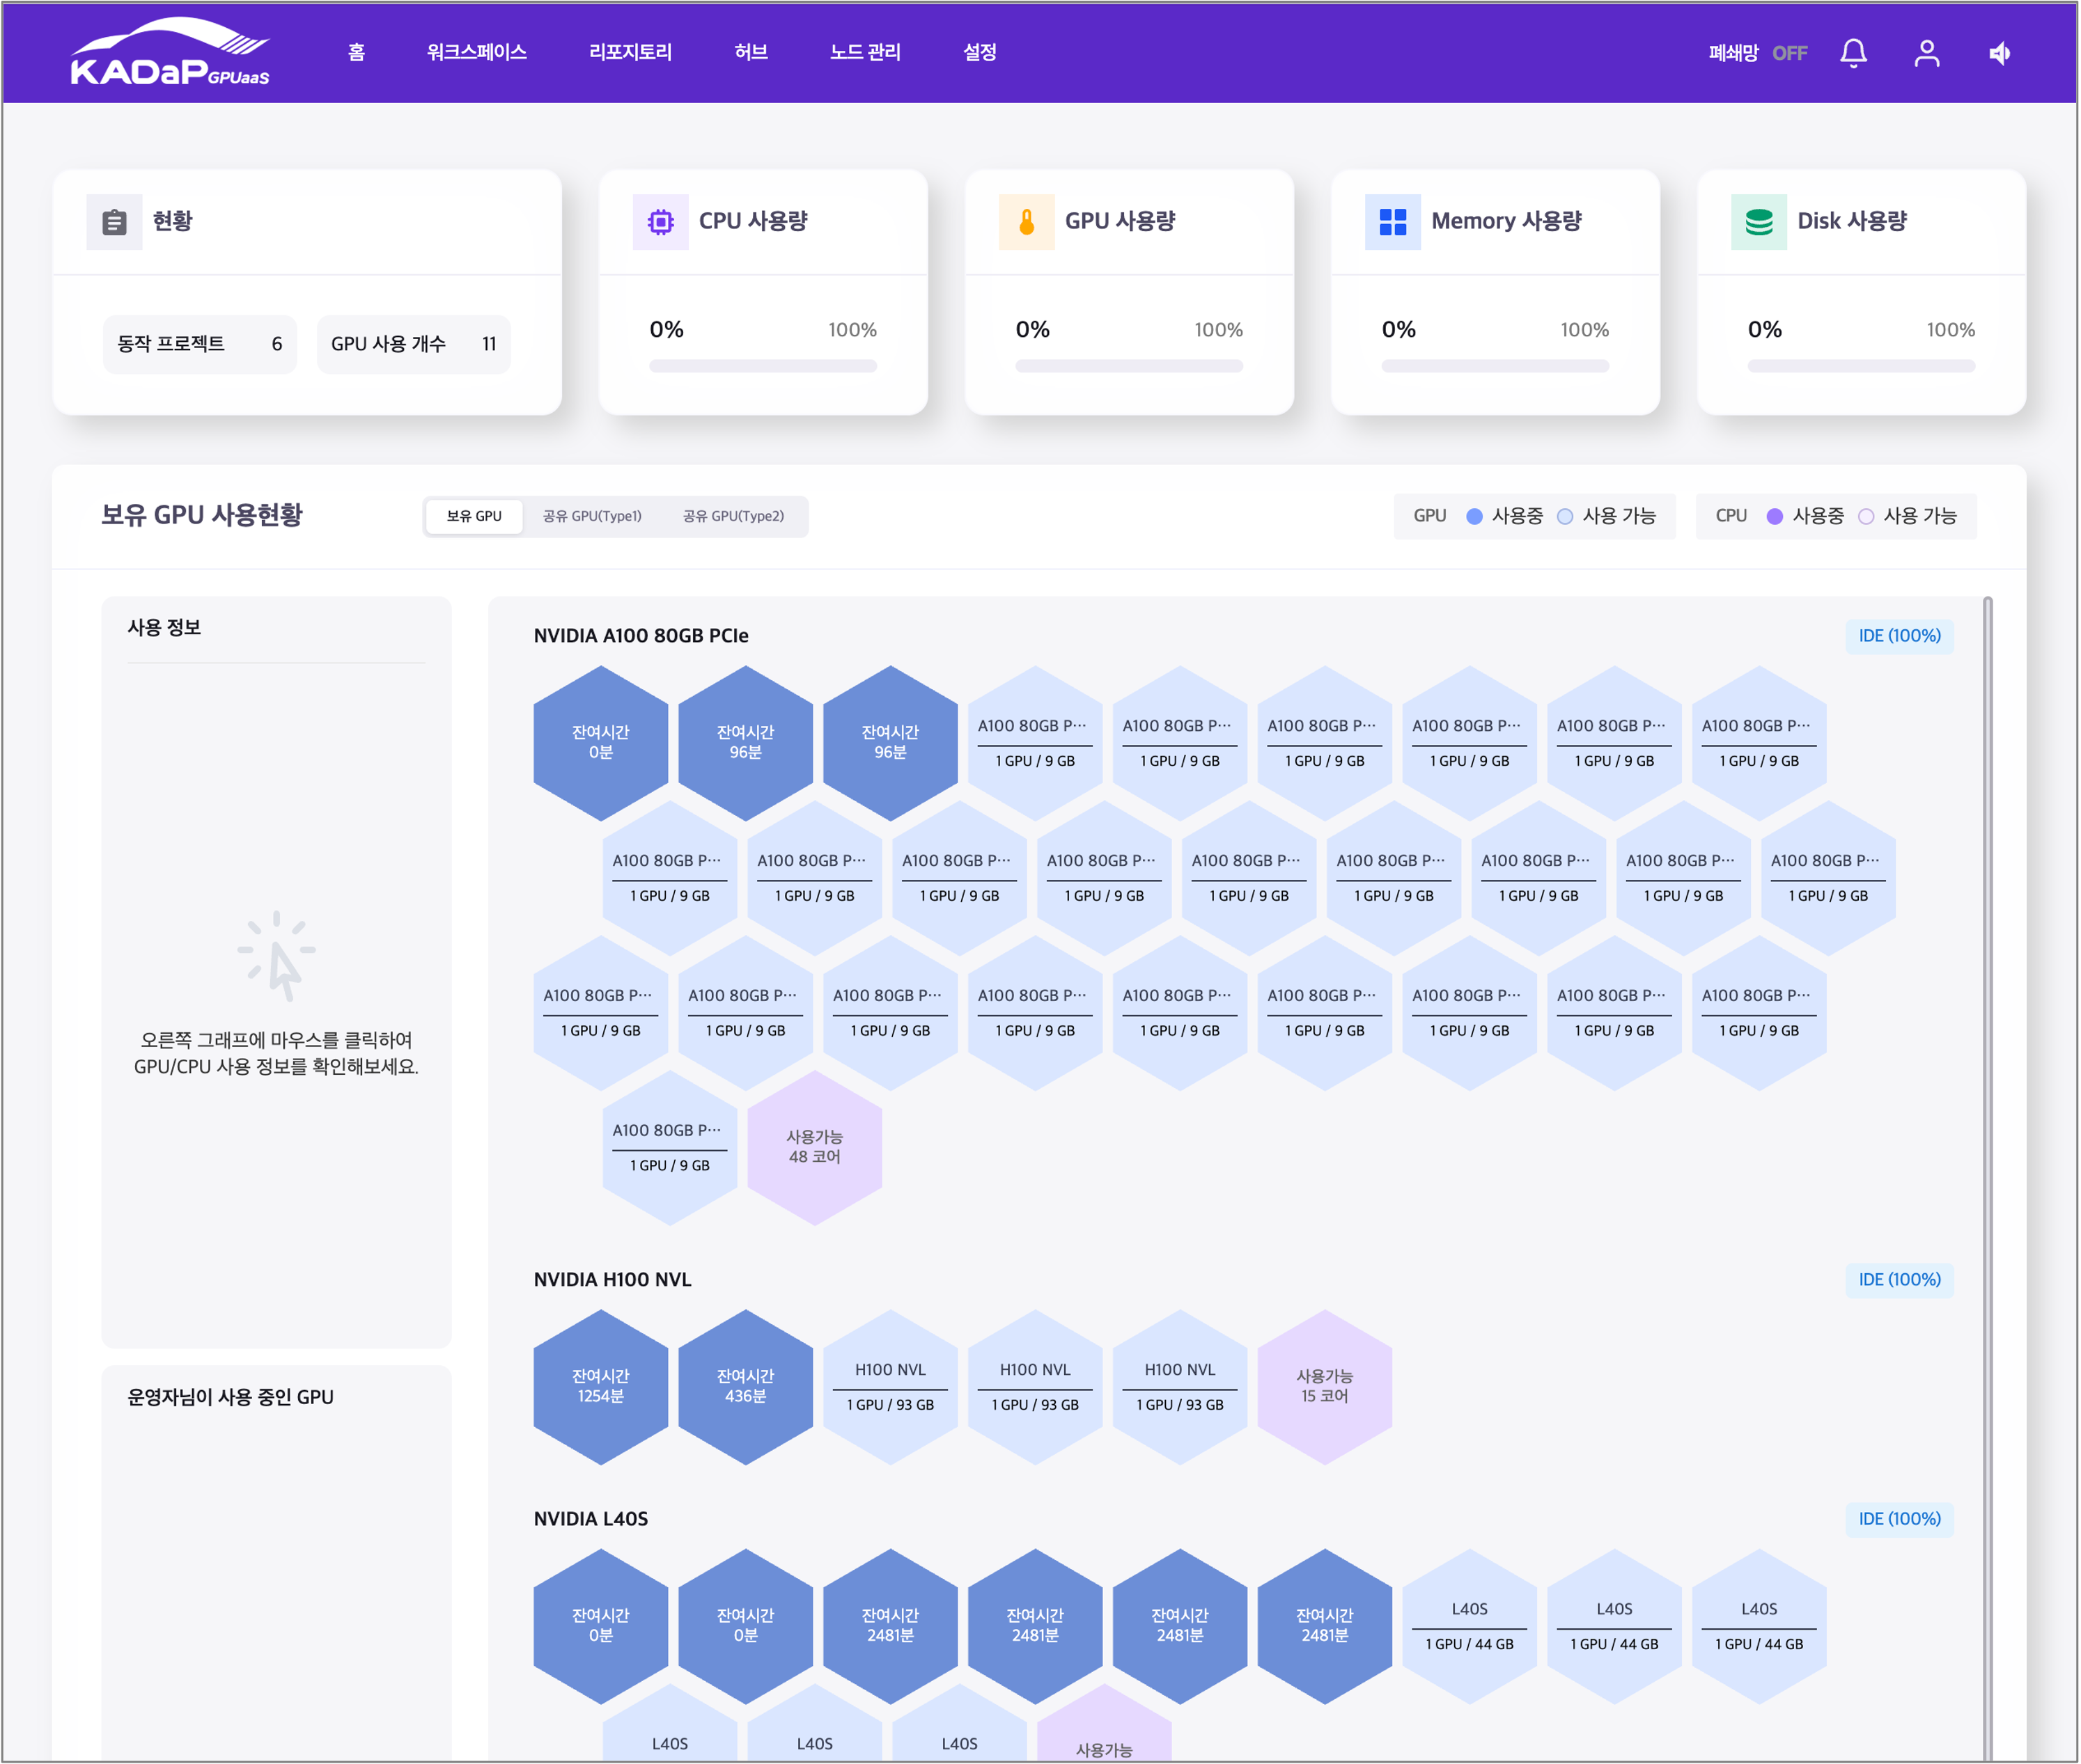Viewport: 2081px width, 1764px height.
Task: Select the 사용가능 15 코어 hexagon
Action: coord(1325,1387)
